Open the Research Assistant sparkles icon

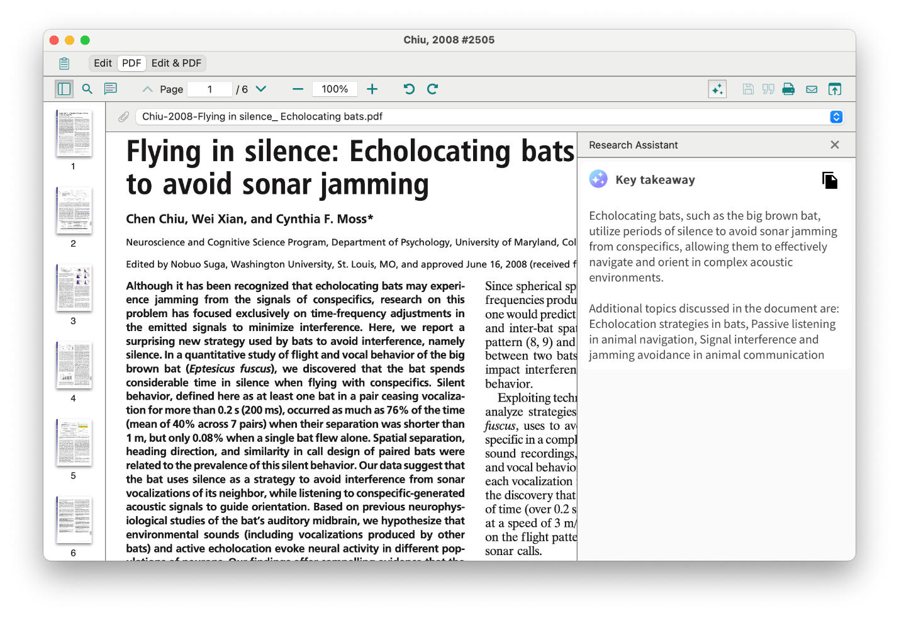pyautogui.click(x=717, y=89)
